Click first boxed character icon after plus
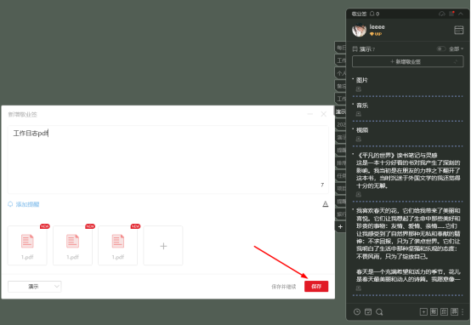 (434, 311)
